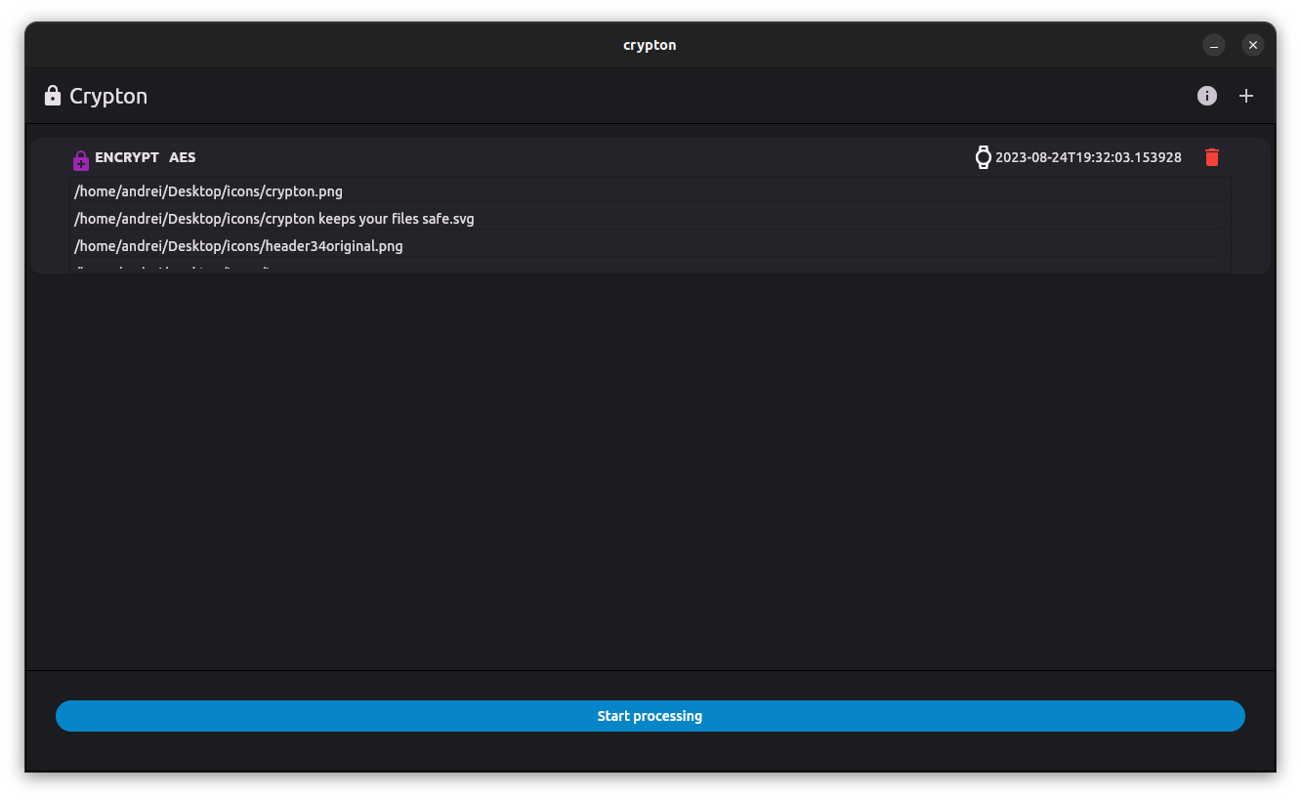Toggle the ENCRYPT operation mode

[x=126, y=157]
